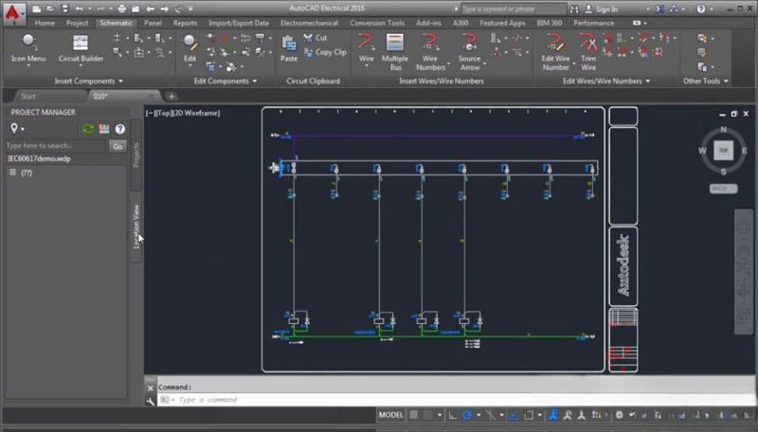The height and width of the screenshot is (432, 758).
Task: Select the Wire insertion tool
Action: coord(366,48)
